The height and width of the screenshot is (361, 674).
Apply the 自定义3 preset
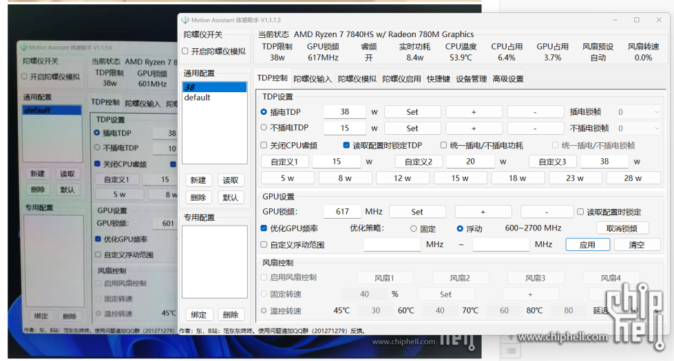click(x=552, y=162)
